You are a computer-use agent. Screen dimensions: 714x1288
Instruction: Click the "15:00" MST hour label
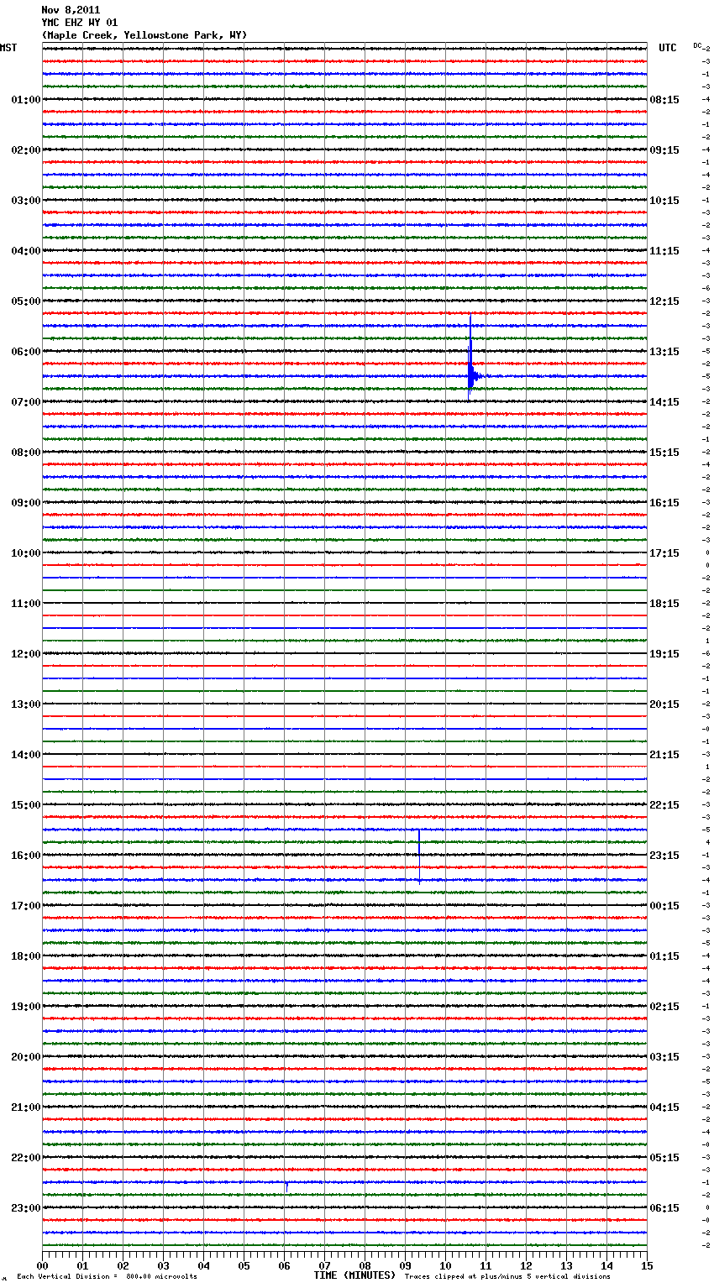point(26,805)
